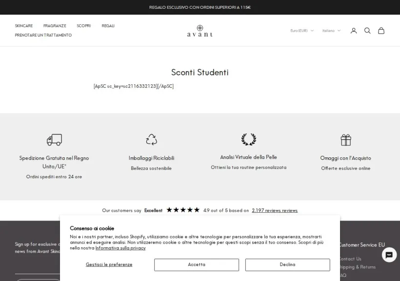
Task: Click the delivery truck icon
Action: coord(54,140)
